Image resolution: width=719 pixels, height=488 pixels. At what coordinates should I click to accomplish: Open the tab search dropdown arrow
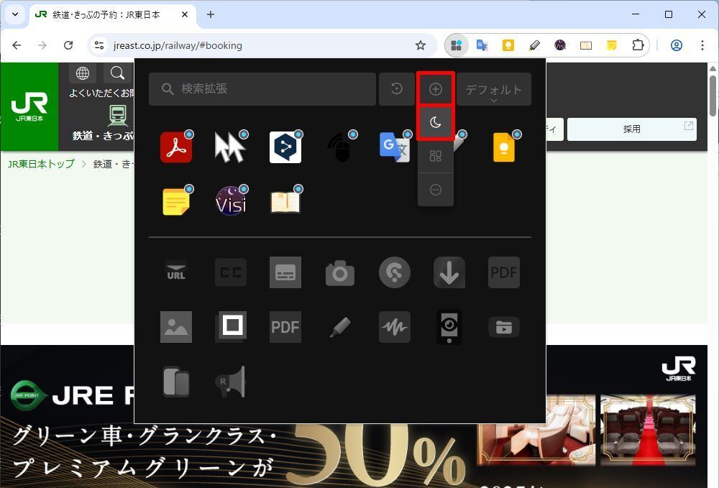[15, 14]
